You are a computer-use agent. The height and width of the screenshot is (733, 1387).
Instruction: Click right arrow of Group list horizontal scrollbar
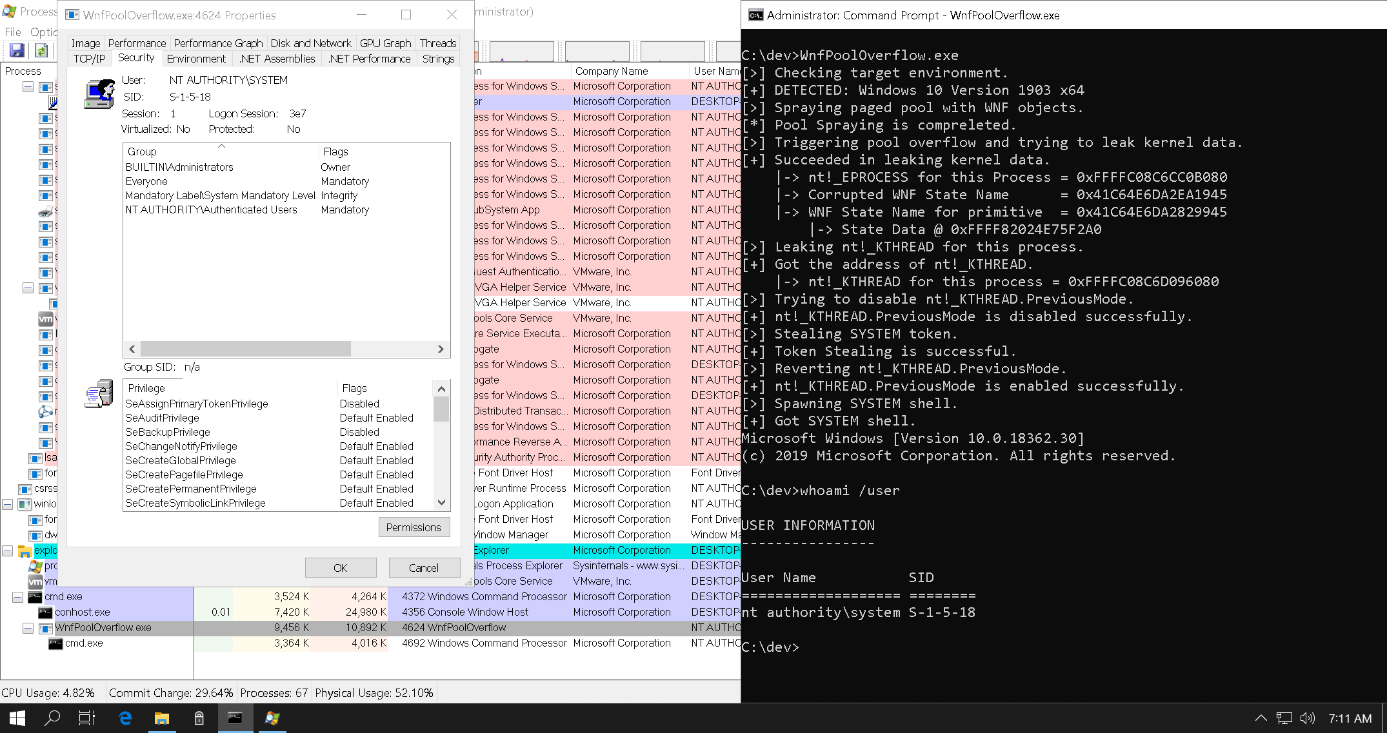coord(441,349)
